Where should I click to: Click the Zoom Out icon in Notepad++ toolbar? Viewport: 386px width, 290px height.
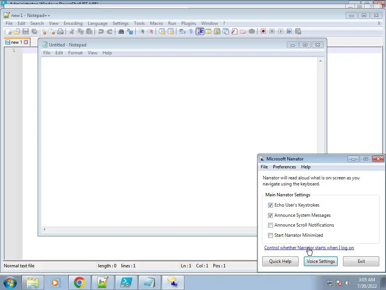pyautogui.click(x=150, y=31)
